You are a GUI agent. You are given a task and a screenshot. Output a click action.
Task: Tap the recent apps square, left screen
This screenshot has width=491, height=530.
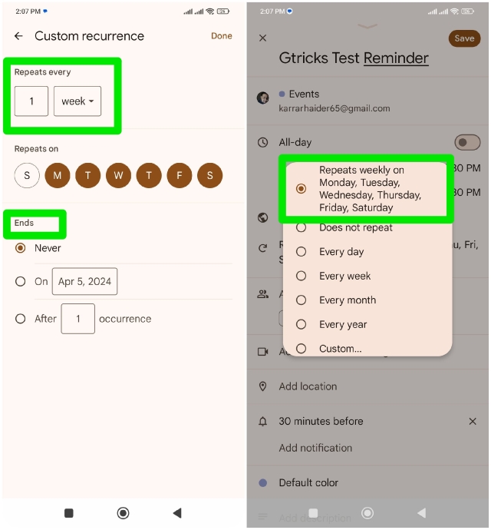[x=69, y=513]
